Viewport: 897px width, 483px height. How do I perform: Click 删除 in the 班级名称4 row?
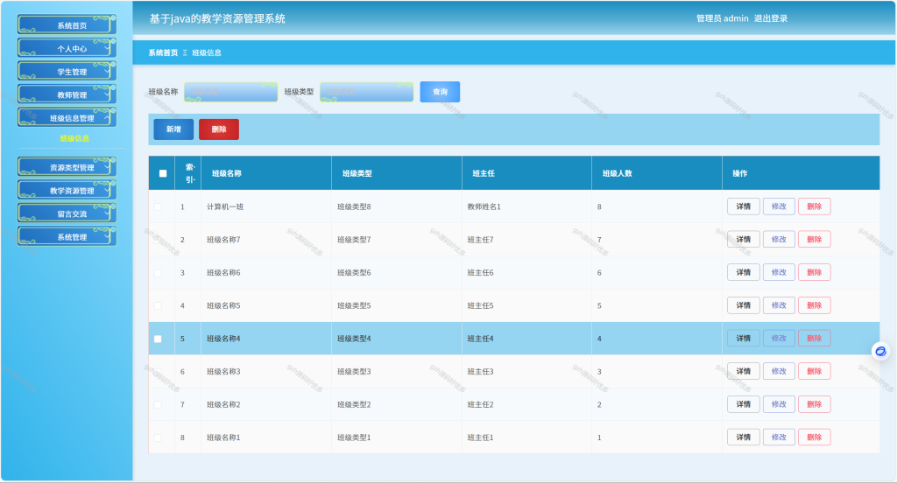tap(814, 339)
